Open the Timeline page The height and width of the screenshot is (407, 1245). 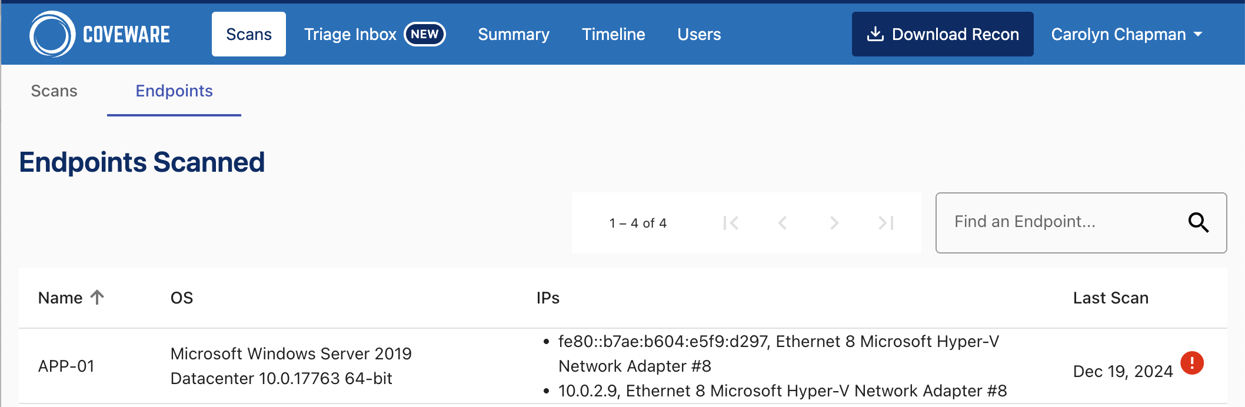click(613, 34)
